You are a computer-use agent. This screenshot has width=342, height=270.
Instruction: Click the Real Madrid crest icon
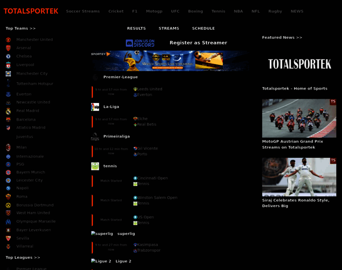coord(8,111)
